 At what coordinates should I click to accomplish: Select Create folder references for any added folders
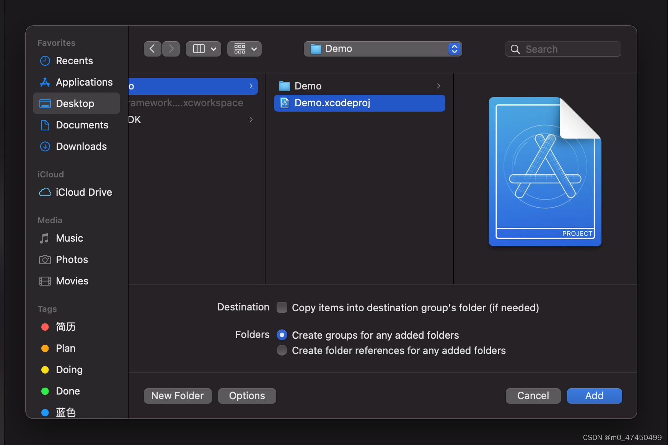pos(282,350)
